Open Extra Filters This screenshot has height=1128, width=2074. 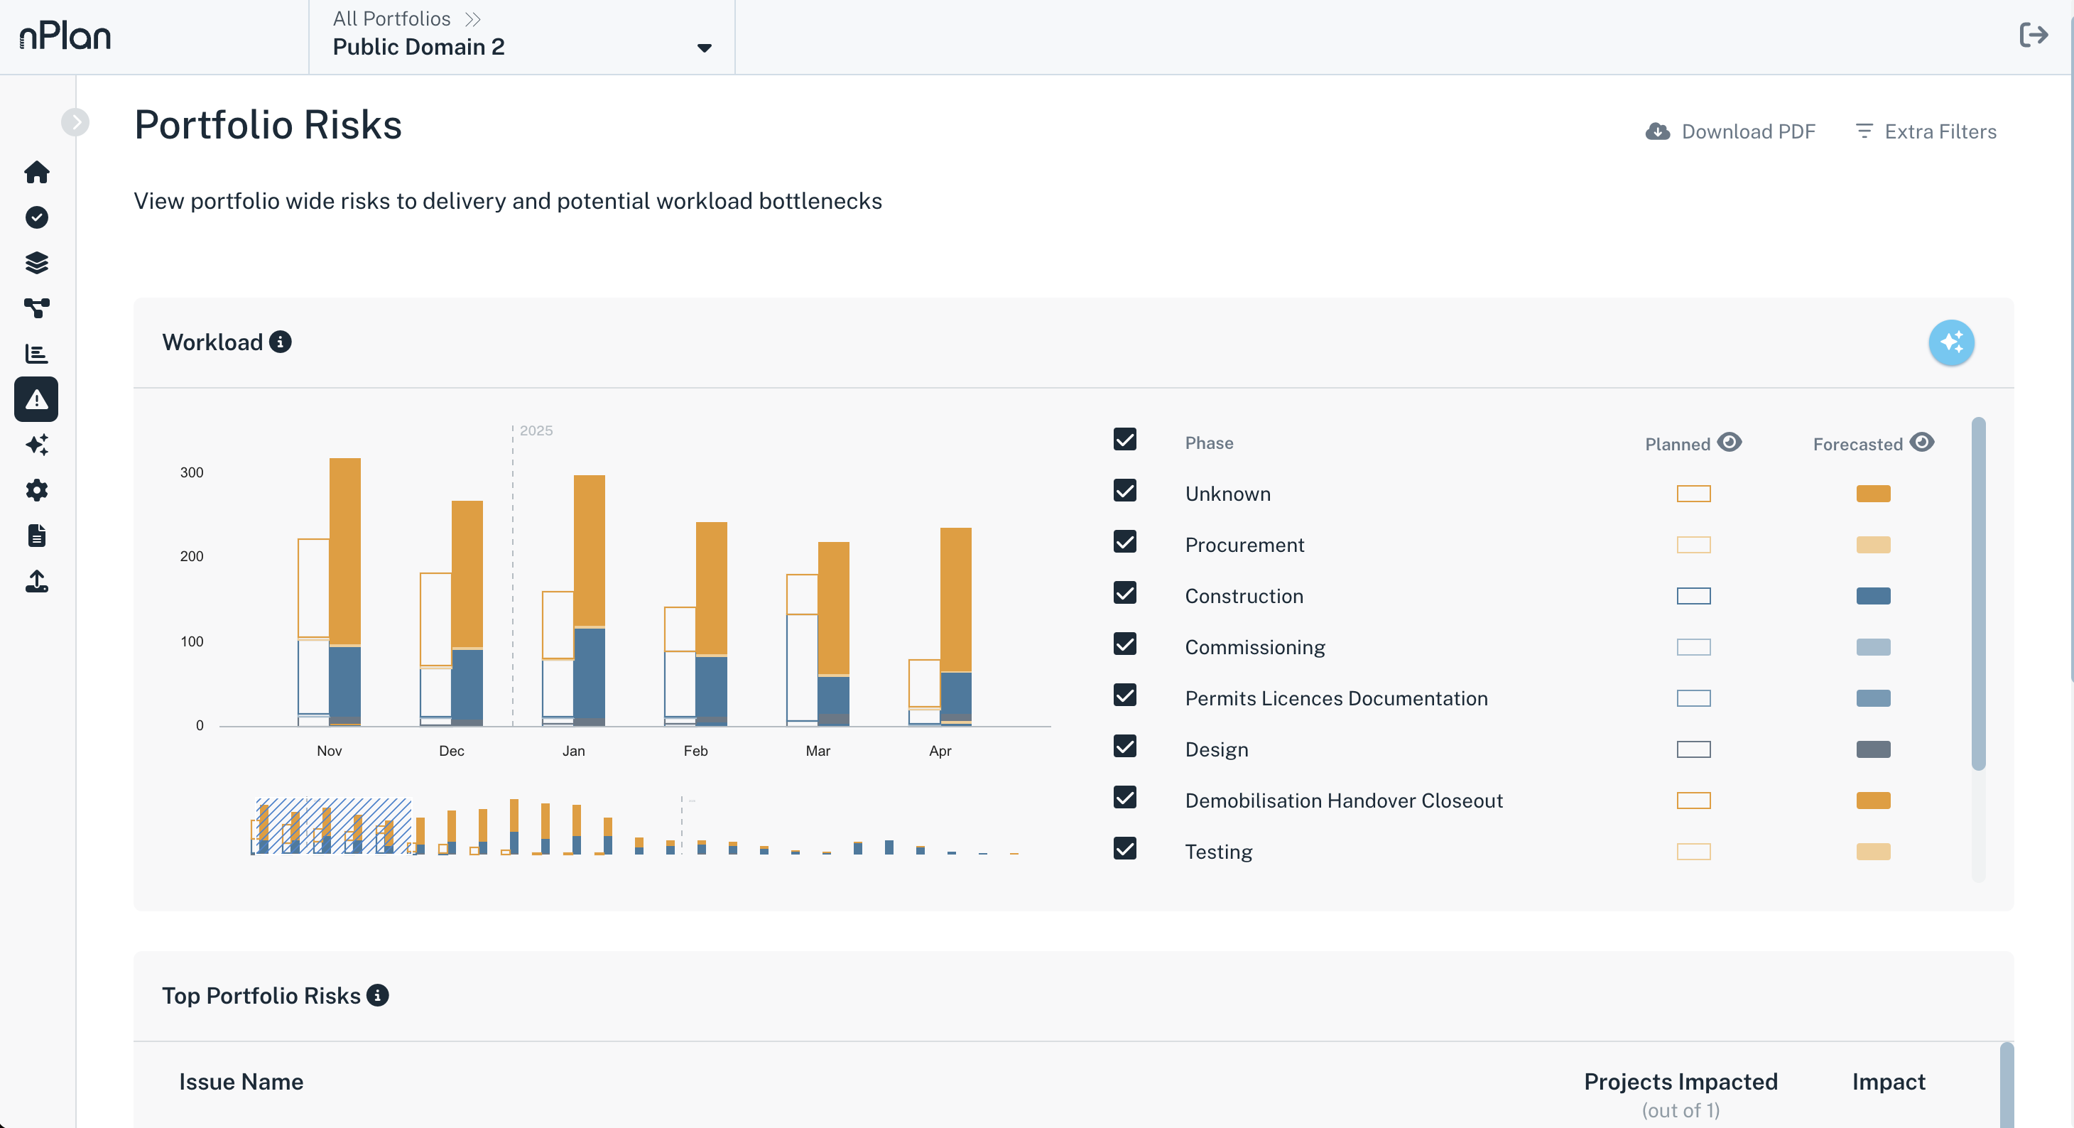click(x=1925, y=131)
